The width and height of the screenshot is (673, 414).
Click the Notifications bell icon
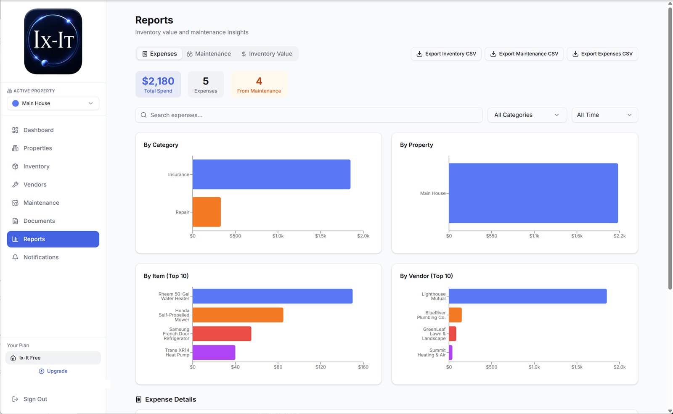coord(15,257)
